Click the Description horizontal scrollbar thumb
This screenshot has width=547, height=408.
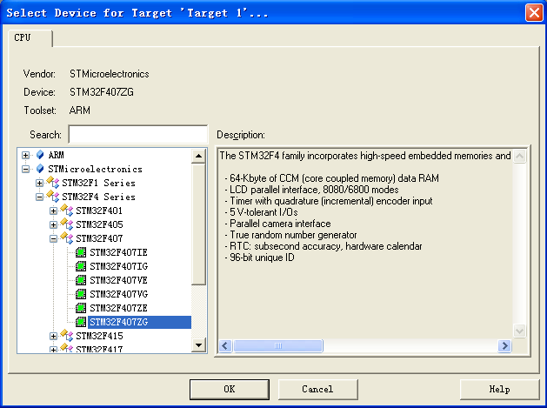[x=278, y=346]
